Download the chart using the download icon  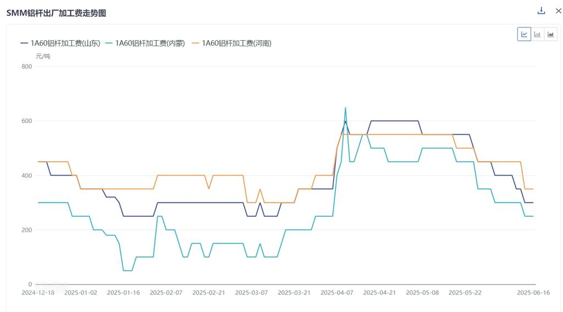541,11
